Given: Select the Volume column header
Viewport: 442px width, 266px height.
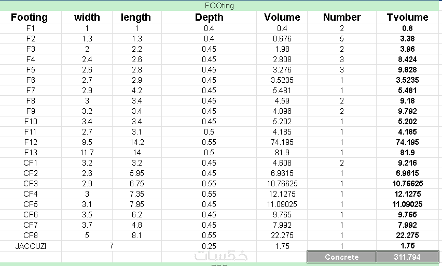Looking at the screenshot, I should point(282,17).
